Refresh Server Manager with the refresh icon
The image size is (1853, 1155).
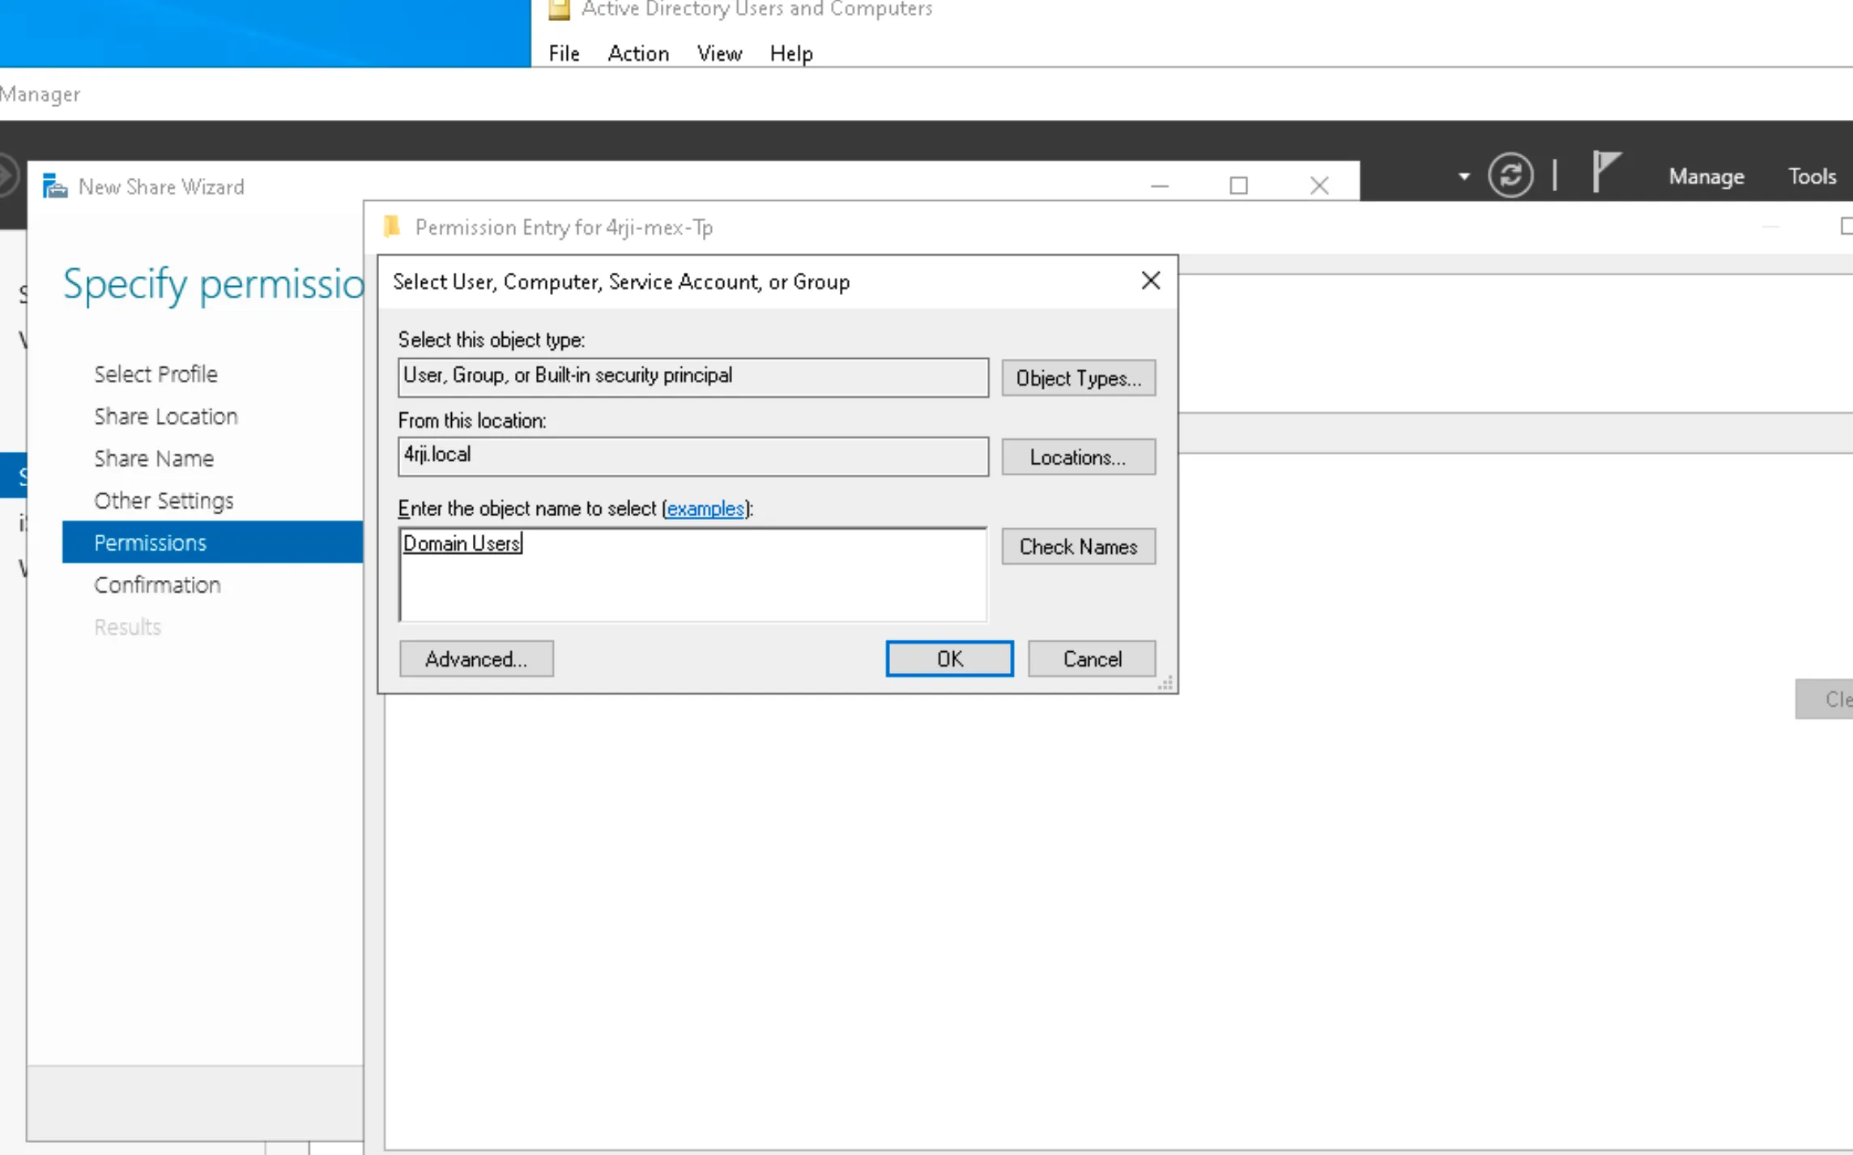pos(1510,175)
